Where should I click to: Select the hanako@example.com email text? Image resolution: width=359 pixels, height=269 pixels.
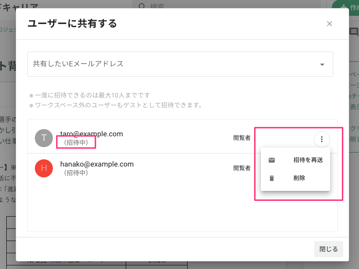(97, 164)
